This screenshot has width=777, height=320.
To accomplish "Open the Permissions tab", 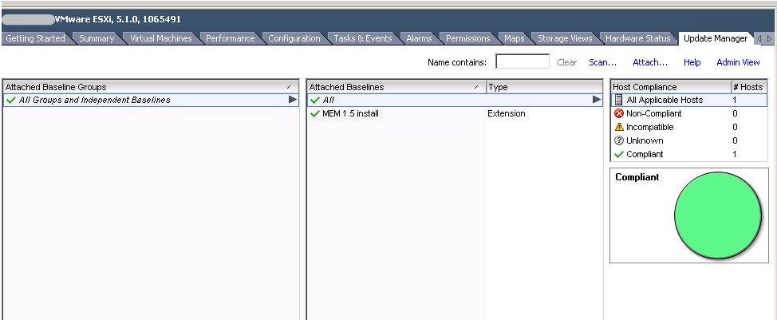I will 467,38.
